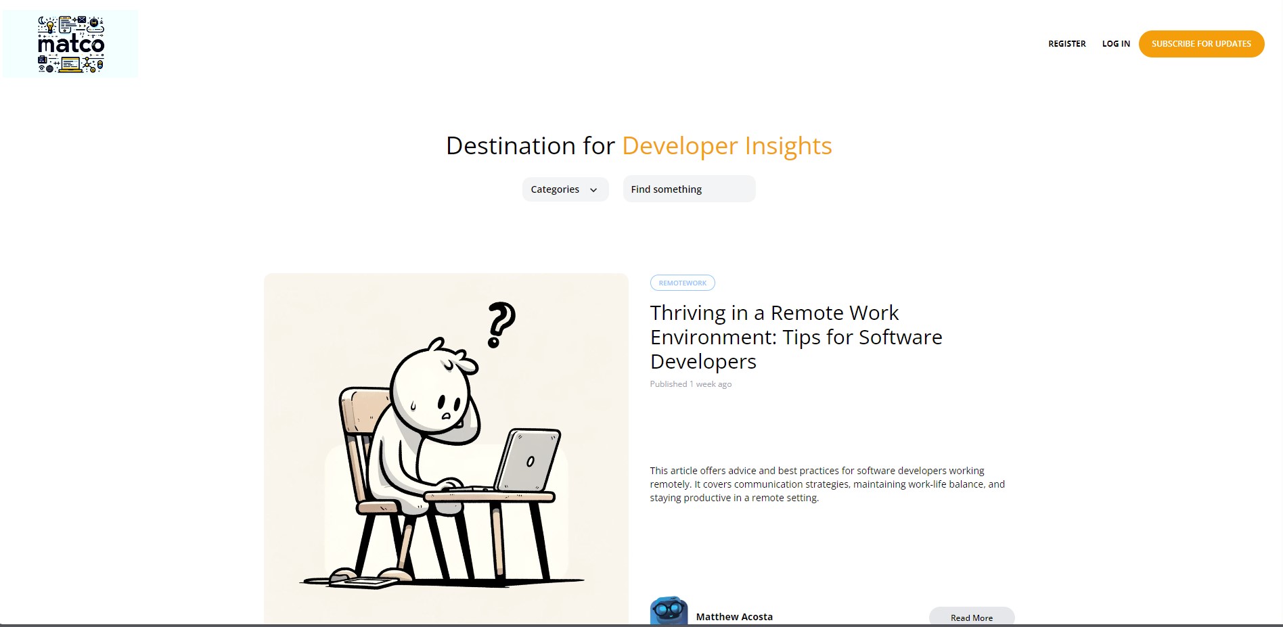This screenshot has width=1283, height=627.
Task: Read More of the remote work article
Action: pyautogui.click(x=971, y=617)
